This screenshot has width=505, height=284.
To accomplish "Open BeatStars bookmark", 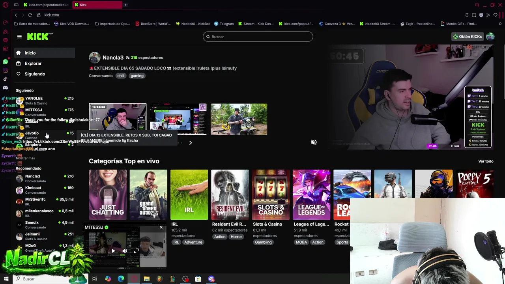I will [x=153, y=24].
